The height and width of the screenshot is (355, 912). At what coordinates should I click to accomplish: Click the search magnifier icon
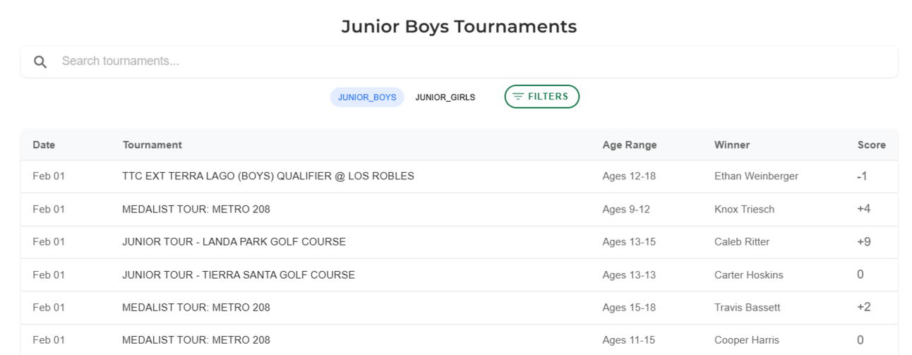click(x=40, y=62)
